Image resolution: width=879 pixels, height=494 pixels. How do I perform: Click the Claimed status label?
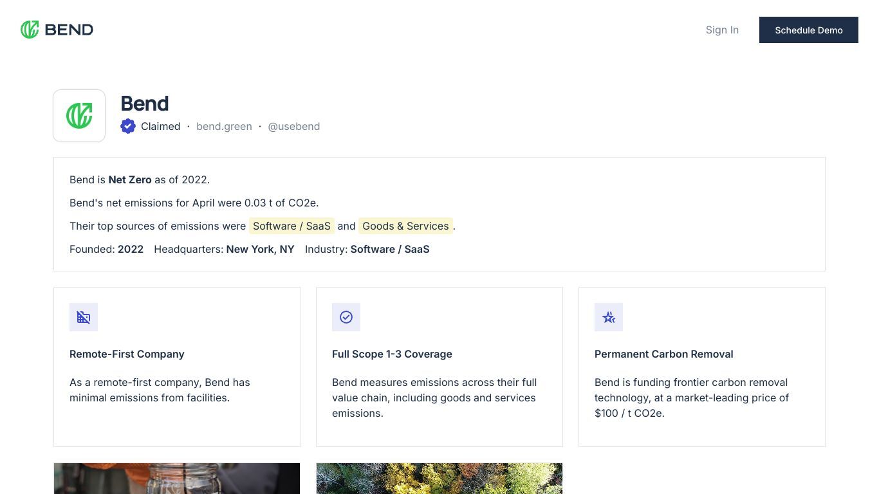160,126
